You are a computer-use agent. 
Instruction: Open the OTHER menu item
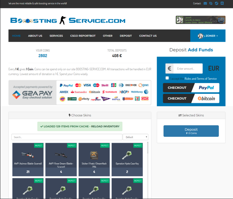[x=108, y=36]
